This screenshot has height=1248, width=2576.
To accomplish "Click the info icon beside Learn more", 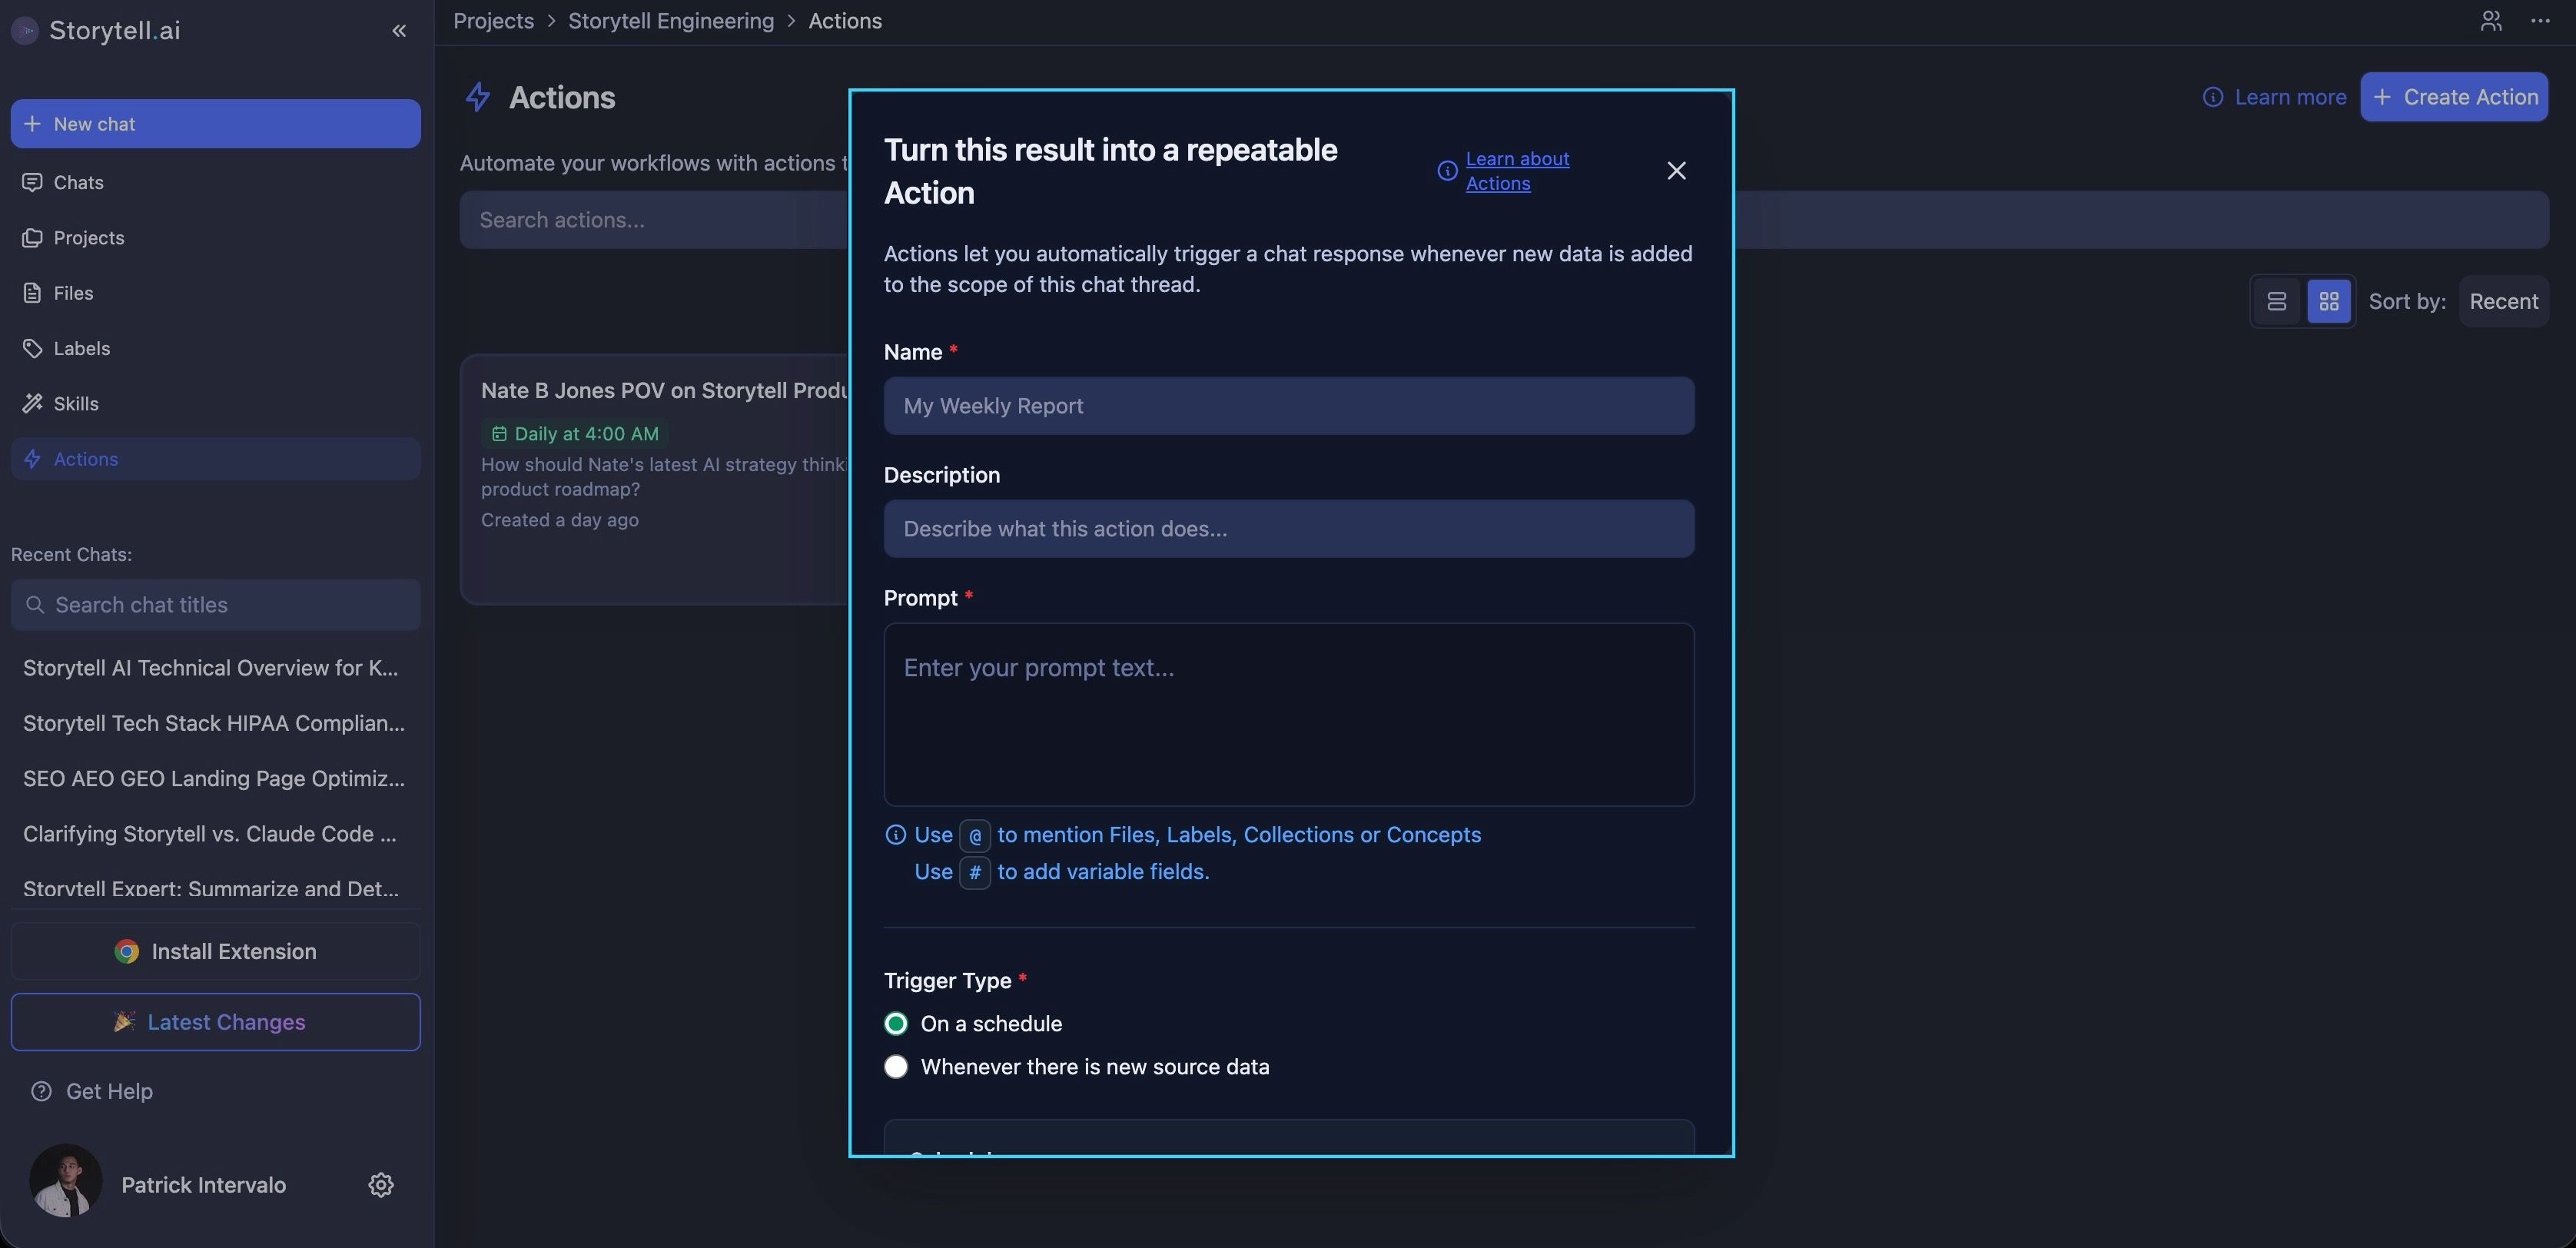I will click(2213, 97).
